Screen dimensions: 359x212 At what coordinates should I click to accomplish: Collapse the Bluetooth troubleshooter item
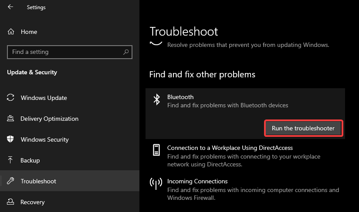coord(245,101)
